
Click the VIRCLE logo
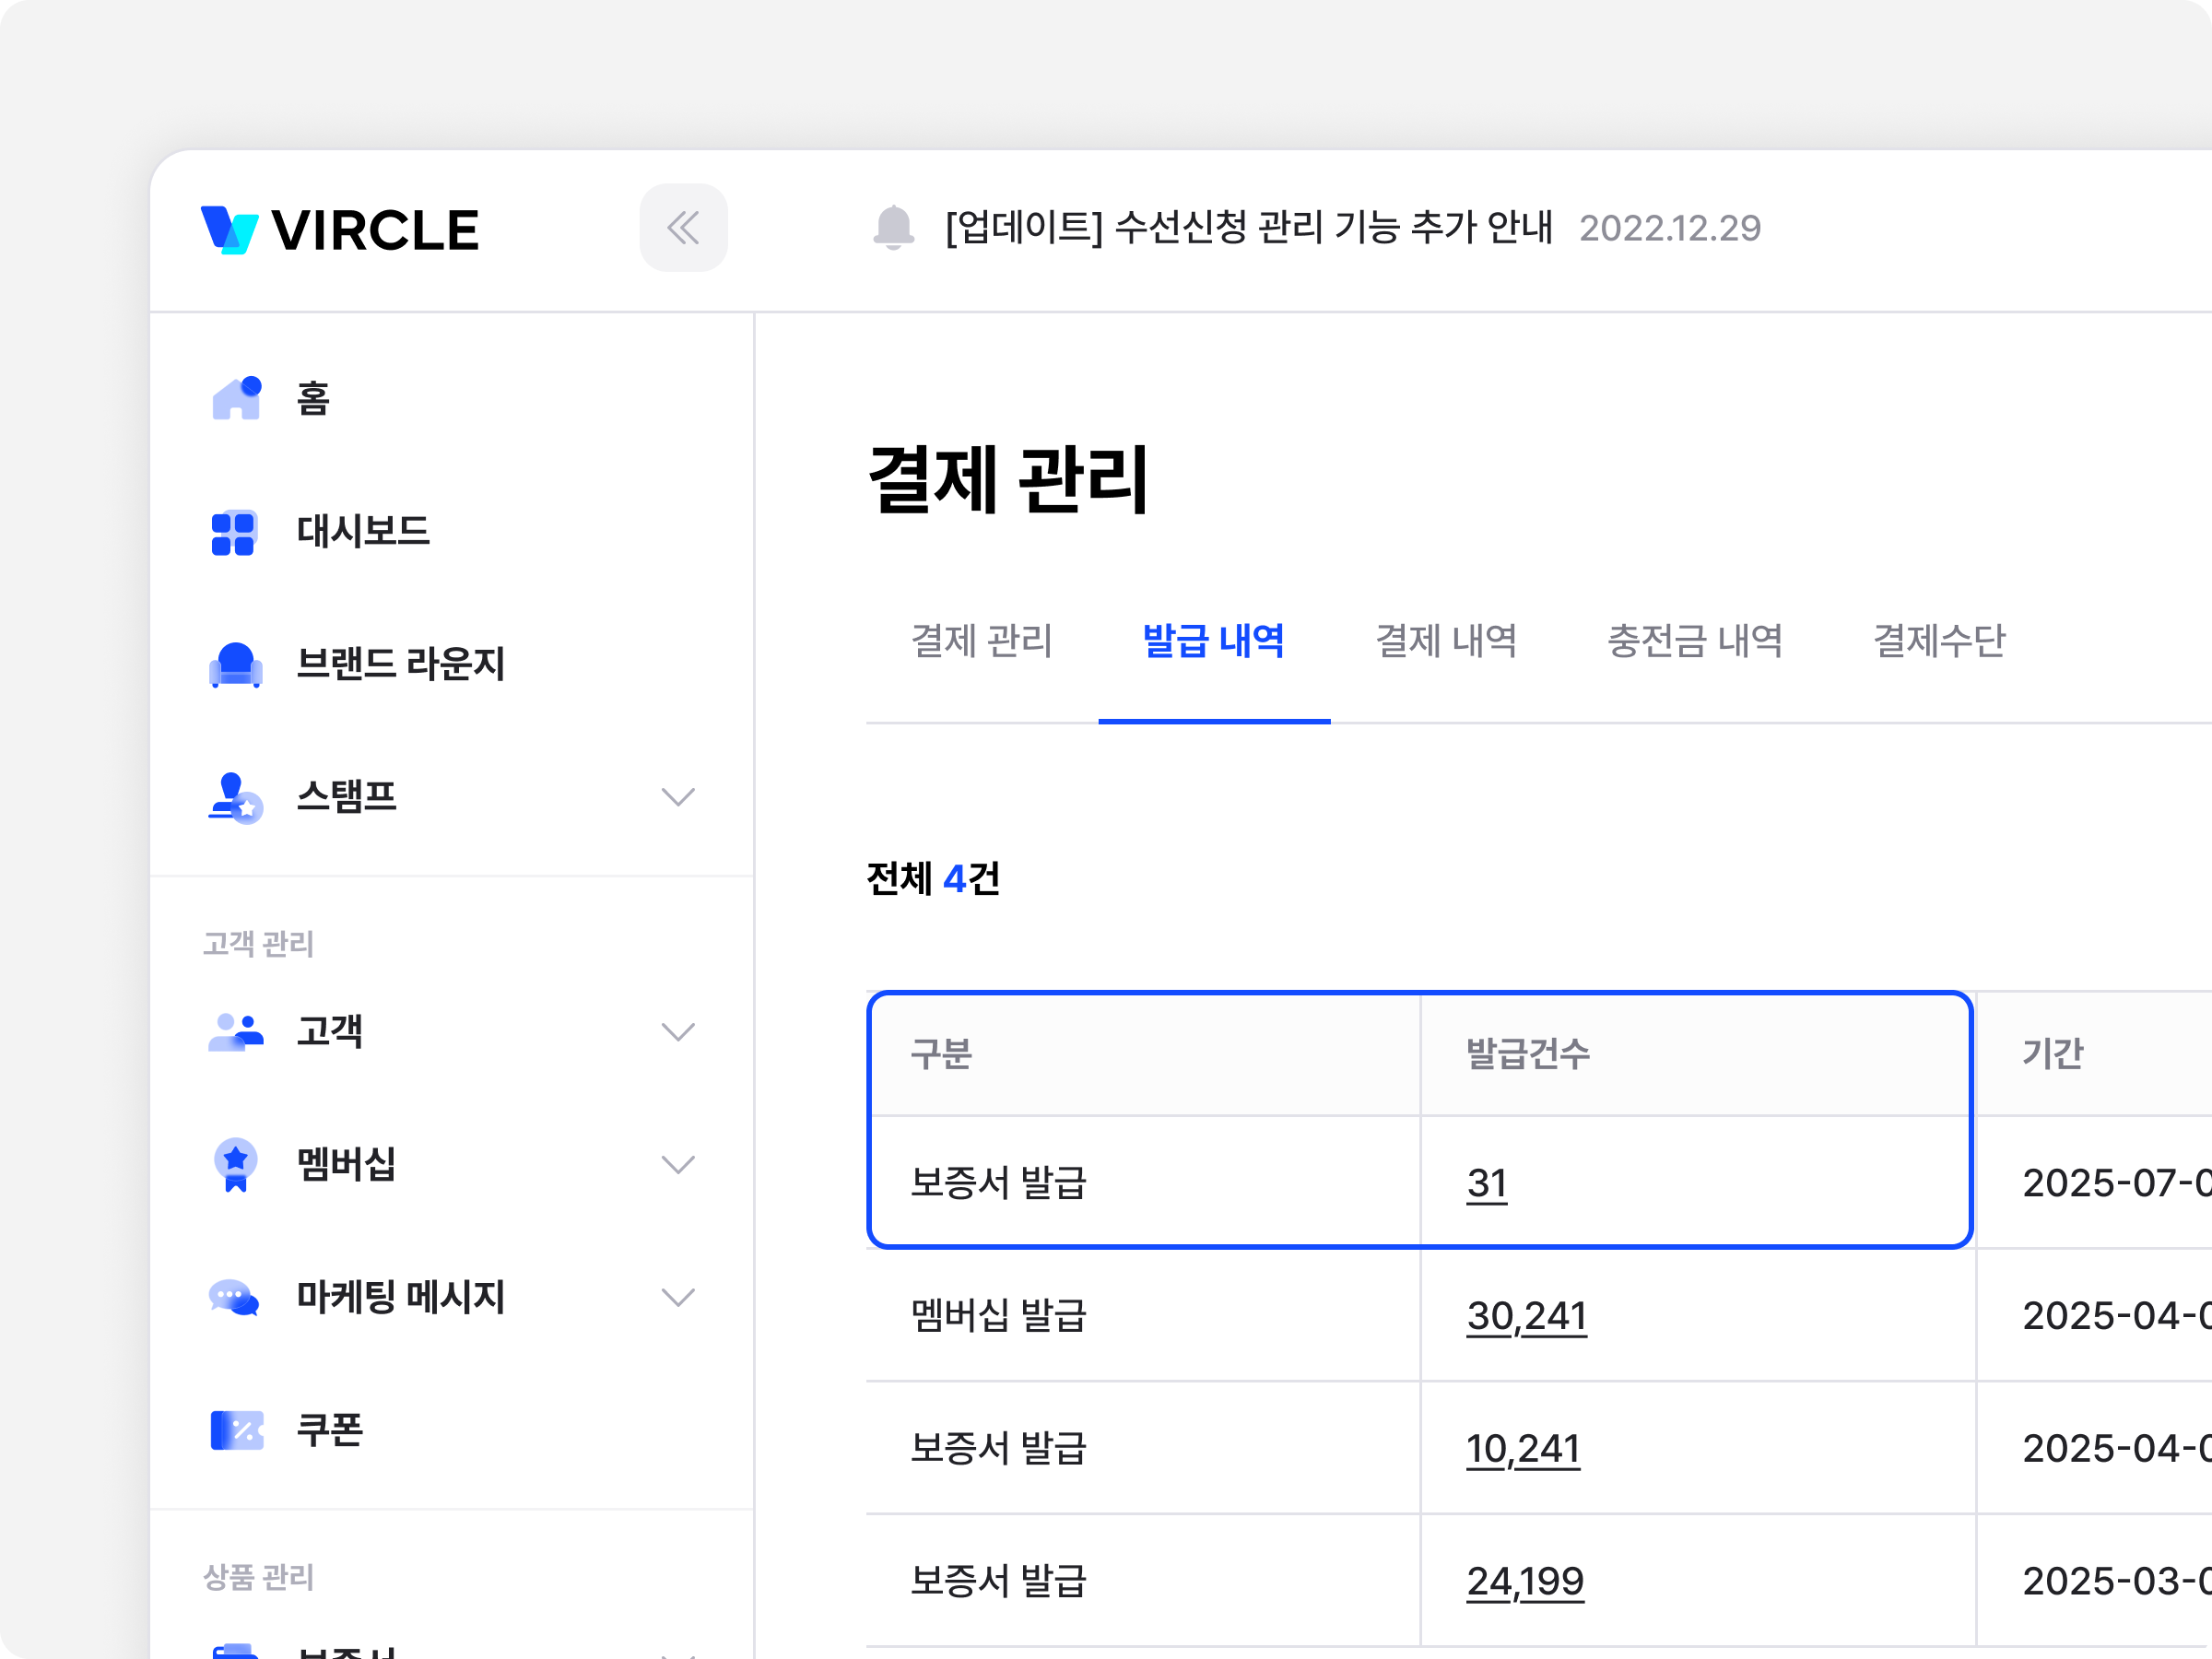340,230
